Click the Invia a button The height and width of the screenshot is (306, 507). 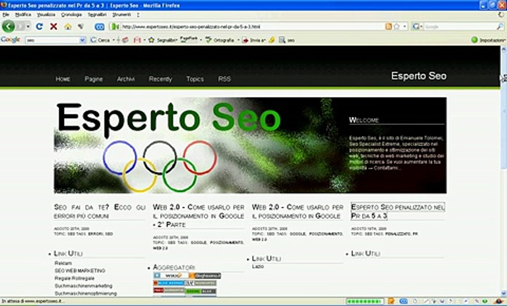(254, 40)
